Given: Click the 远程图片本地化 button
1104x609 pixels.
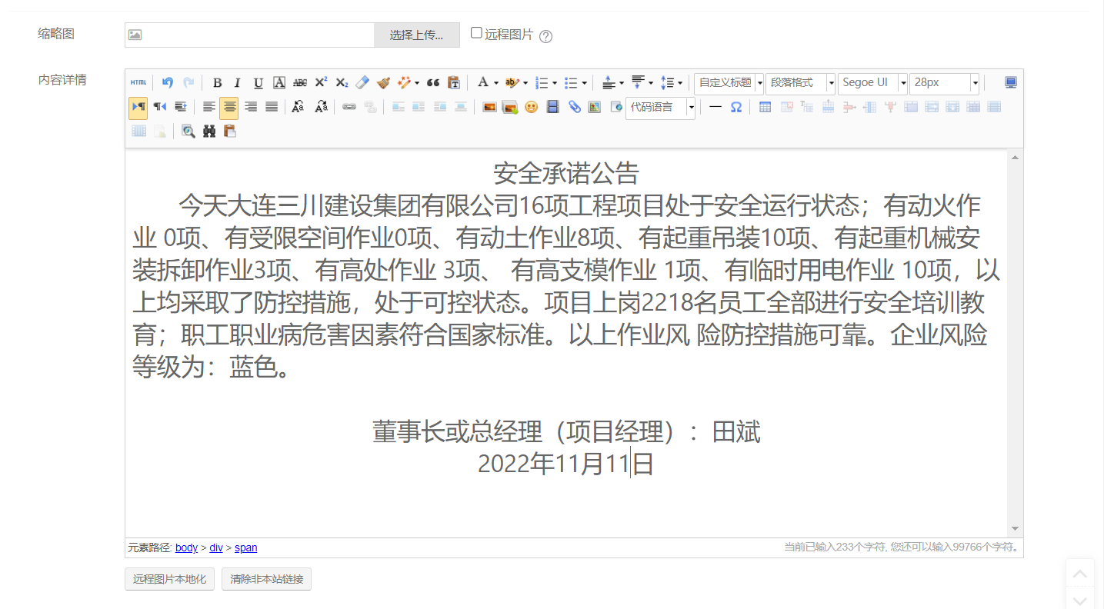Looking at the screenshot, I should coord(169,579).
